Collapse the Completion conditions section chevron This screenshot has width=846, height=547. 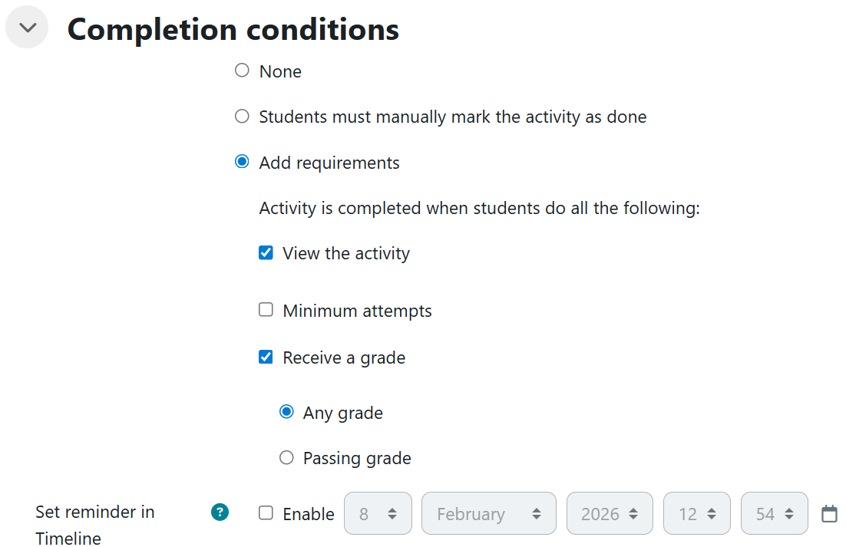[x=27, y=28]
